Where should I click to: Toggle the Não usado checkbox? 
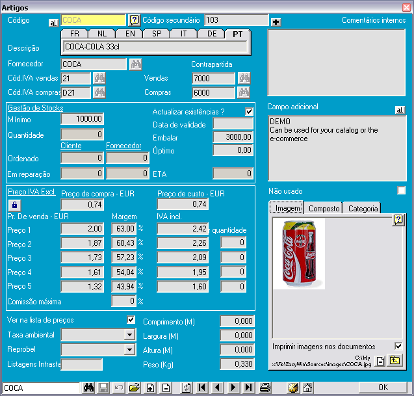point(402,191)
